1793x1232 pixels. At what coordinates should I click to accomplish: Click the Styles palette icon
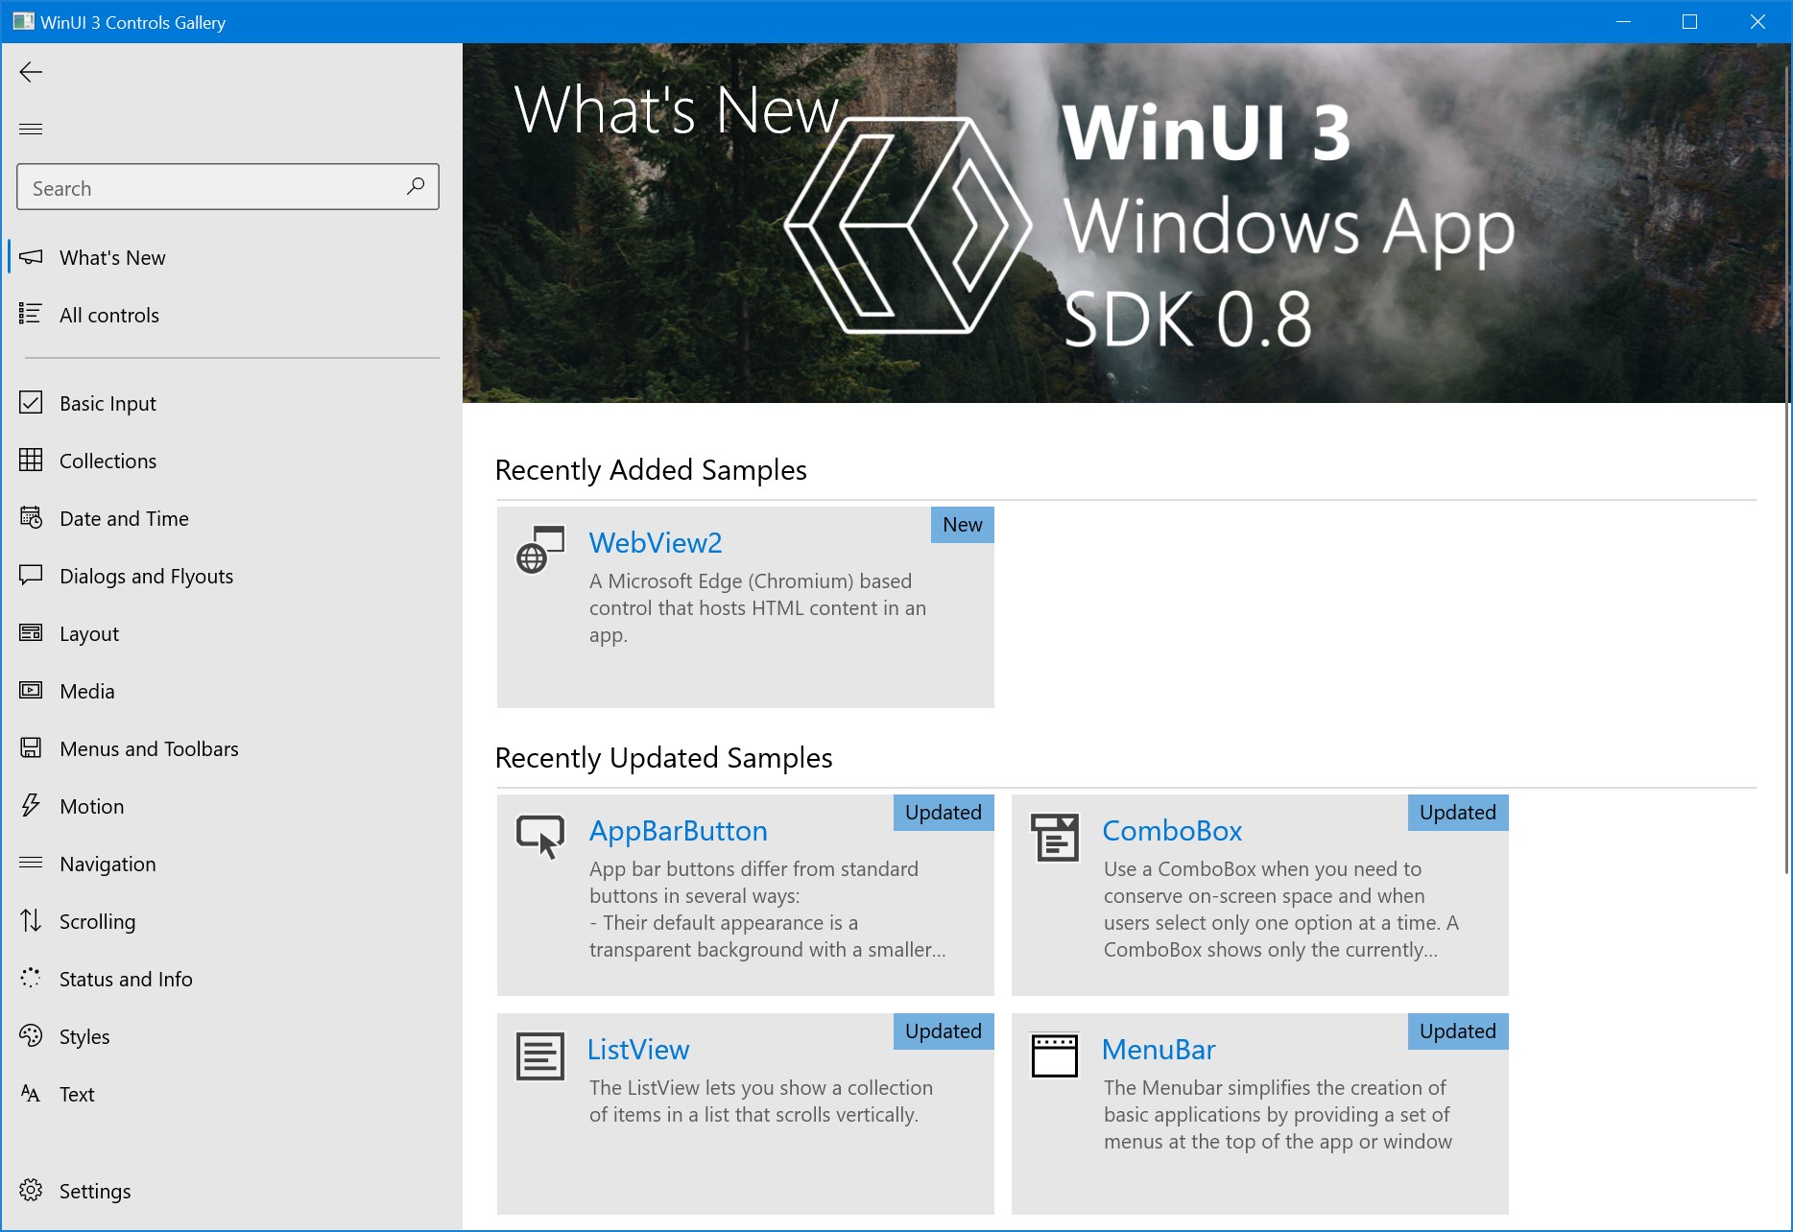coord(31,1035)
